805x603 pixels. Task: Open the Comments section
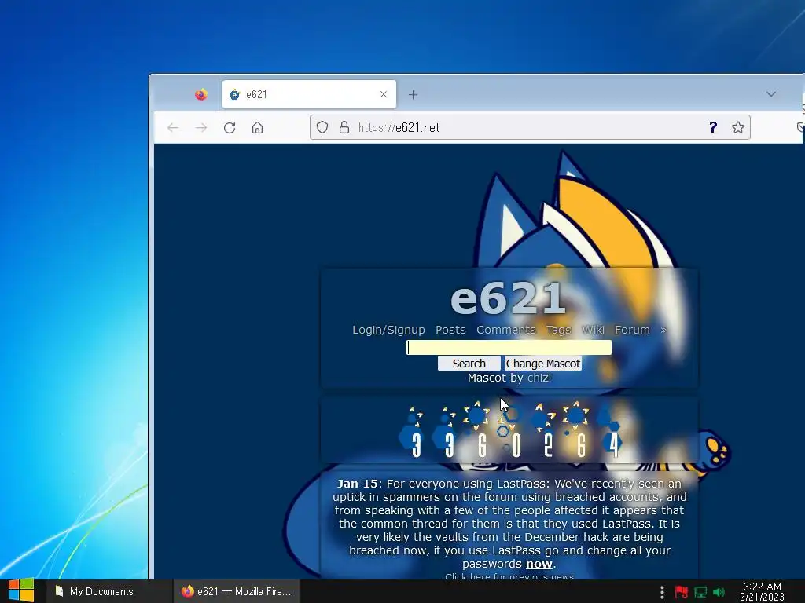506,330
